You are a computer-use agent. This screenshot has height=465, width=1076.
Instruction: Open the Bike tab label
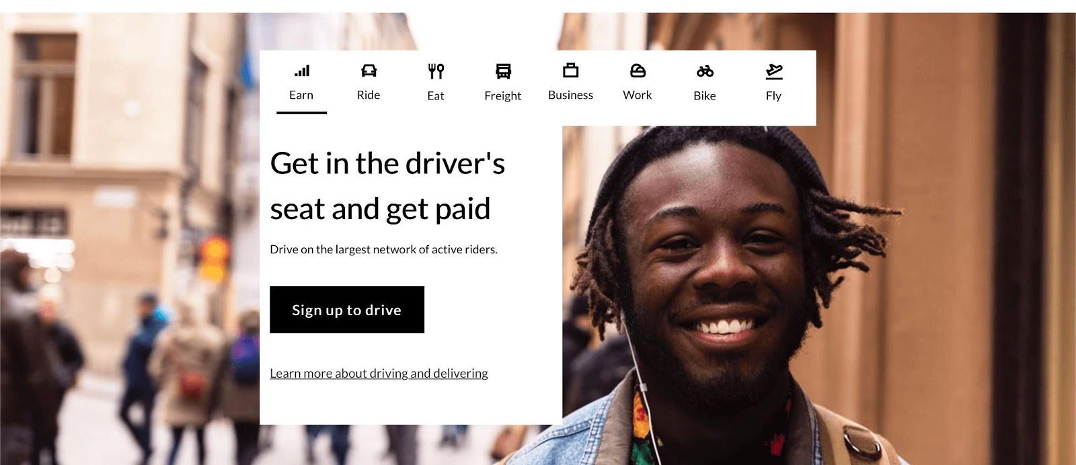[x=705, y=95]
